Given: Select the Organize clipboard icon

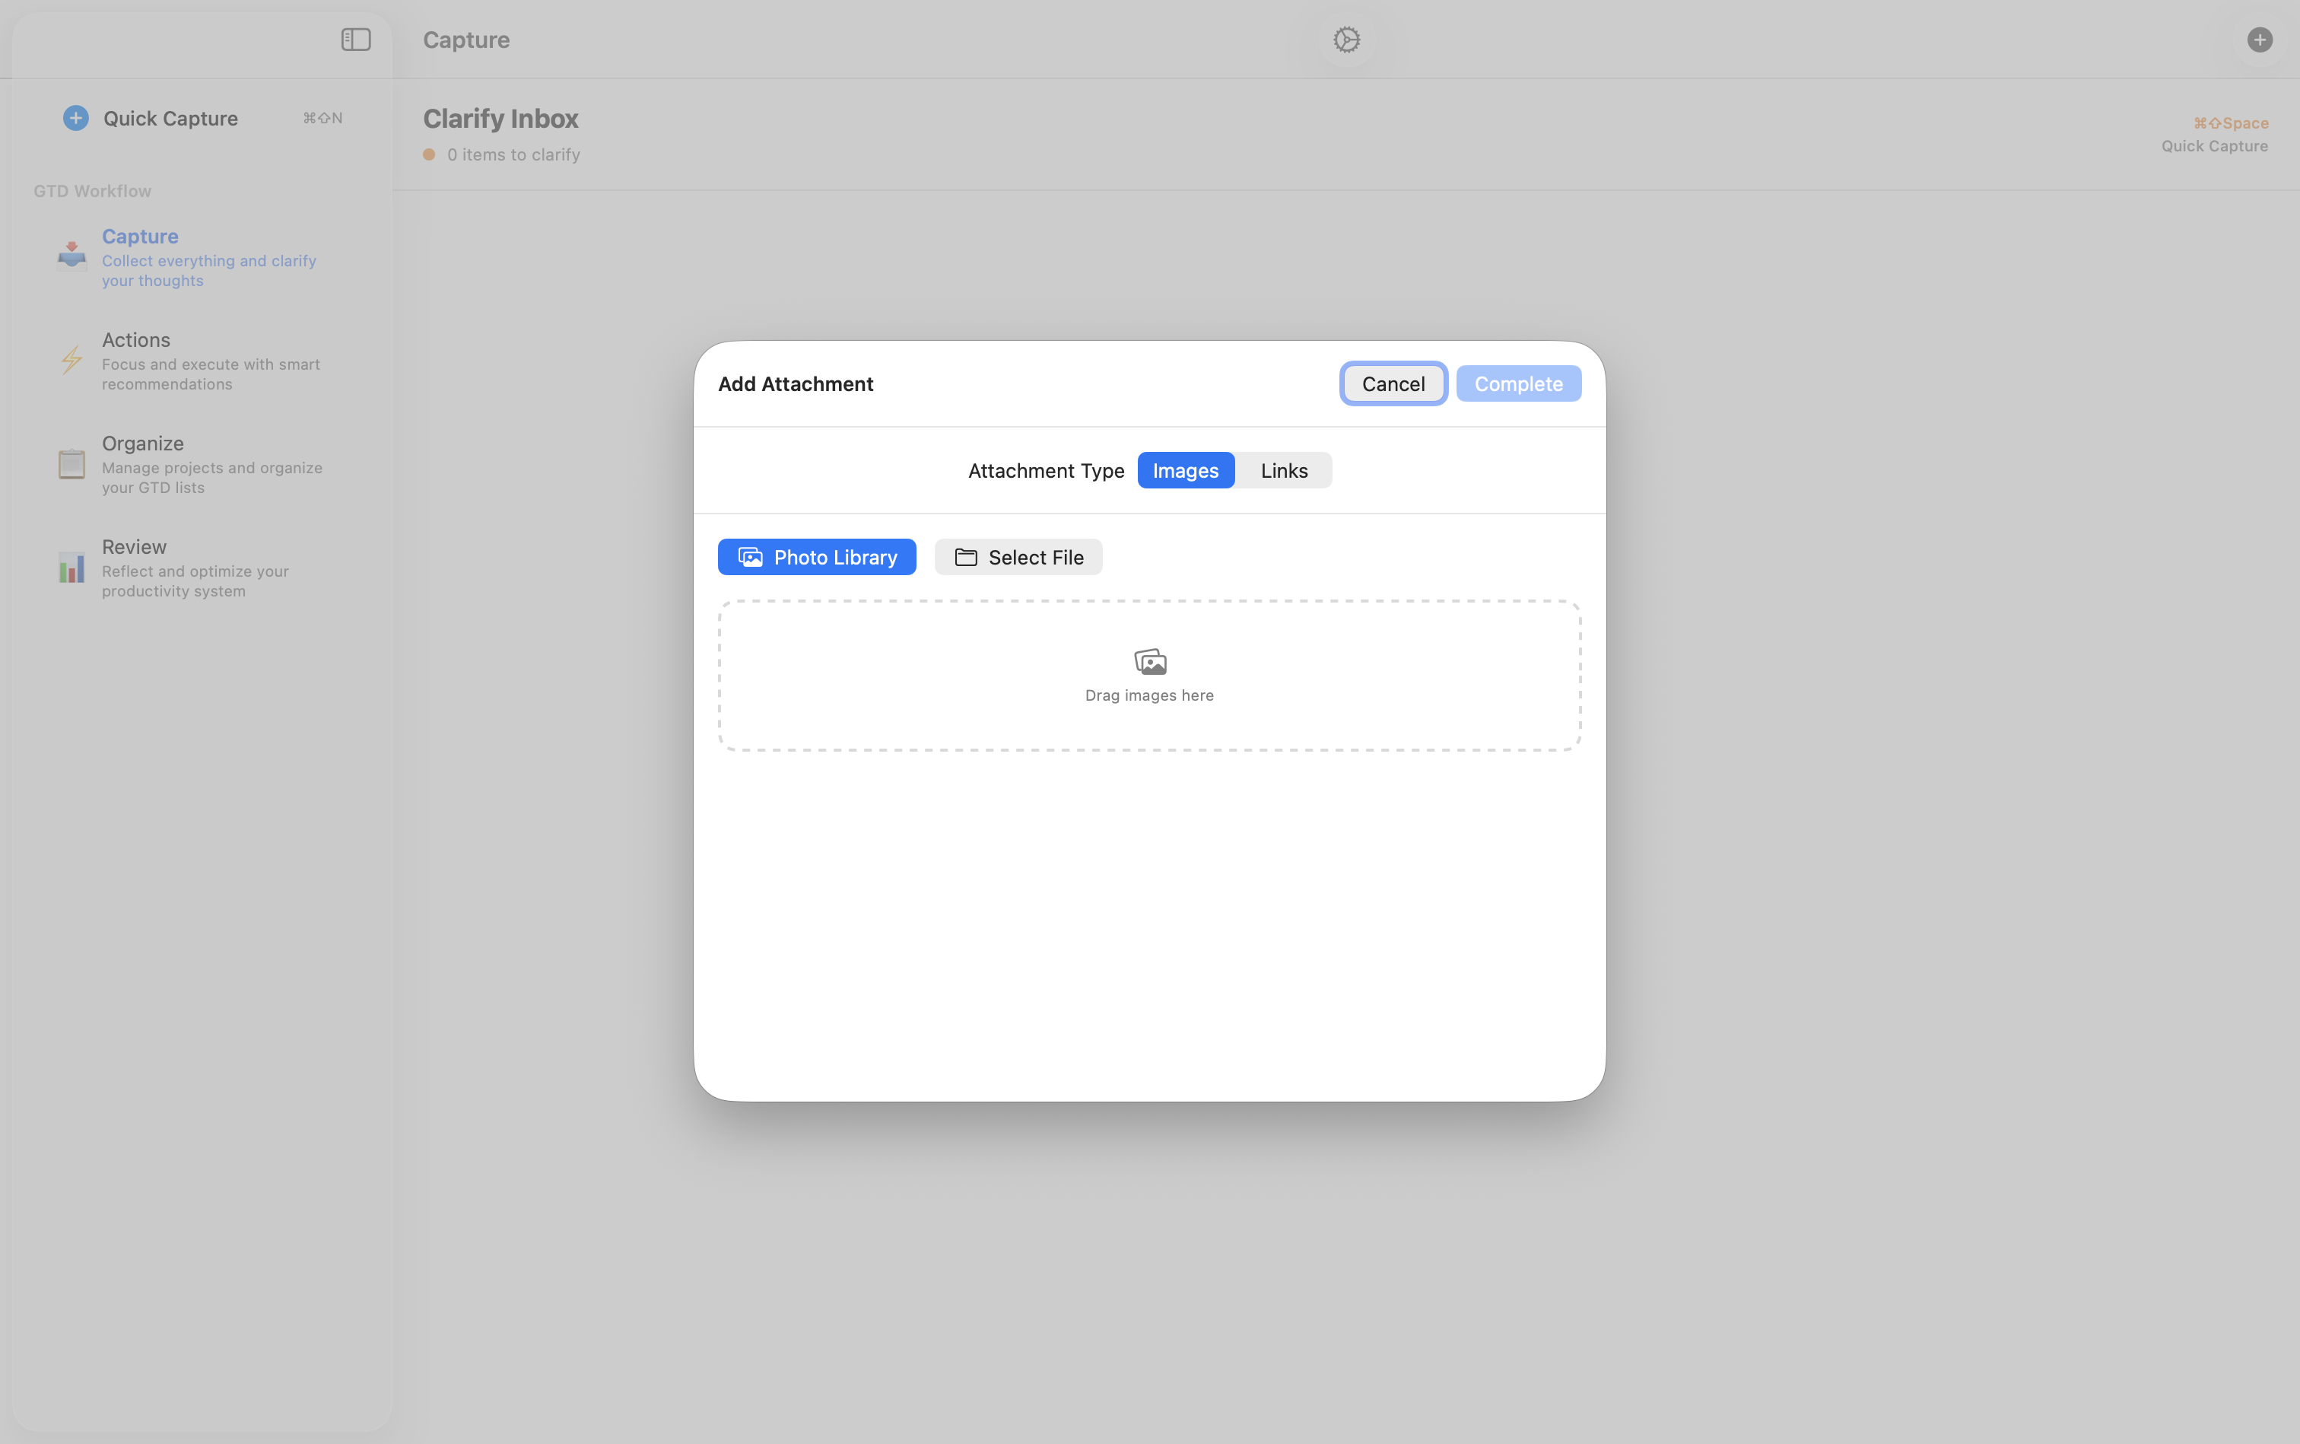Looking at the screenshot, I should click(x=71, y=463).
